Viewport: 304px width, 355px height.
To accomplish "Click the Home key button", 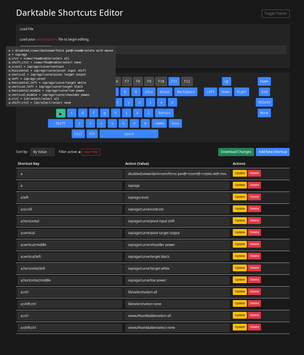I will 264,81.
